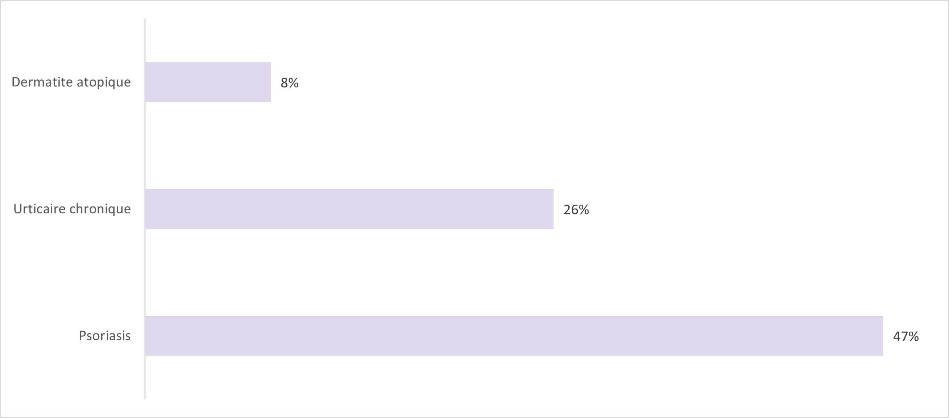Click the percent sign in the 26% label
Viewport: 949px width, 418px height.
[x=584, y=210]
